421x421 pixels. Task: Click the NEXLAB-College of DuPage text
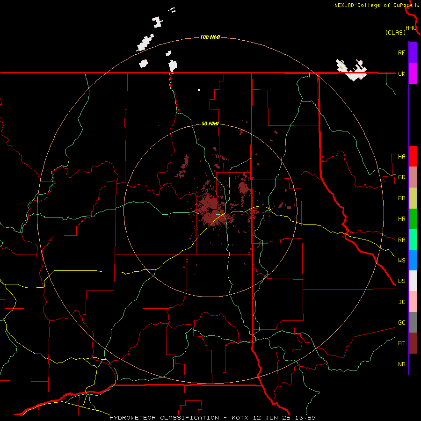coord(373,5)
